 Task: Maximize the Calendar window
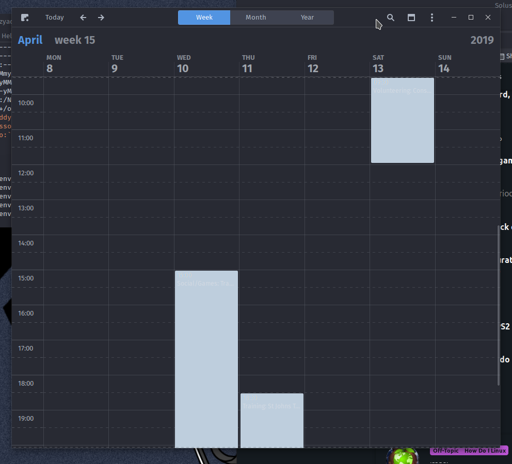(x=471, y=18)
